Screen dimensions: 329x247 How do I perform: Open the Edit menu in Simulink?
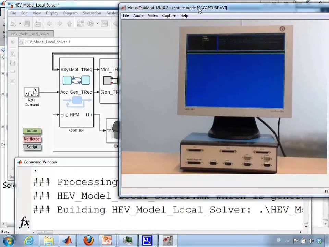[24, 13]
